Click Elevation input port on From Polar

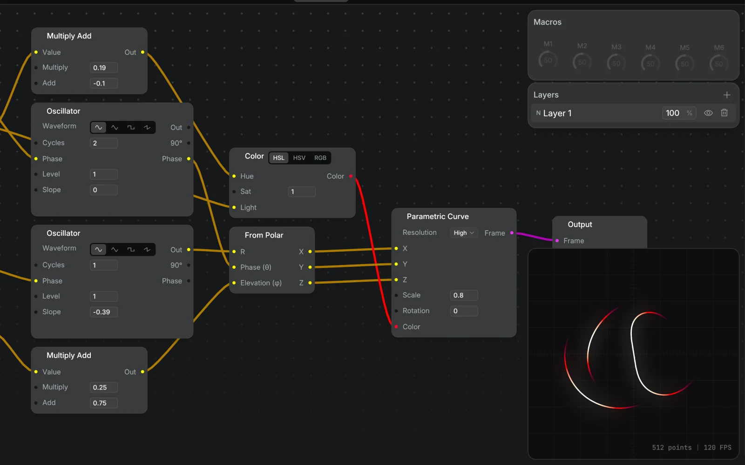[x=234, y=283]
